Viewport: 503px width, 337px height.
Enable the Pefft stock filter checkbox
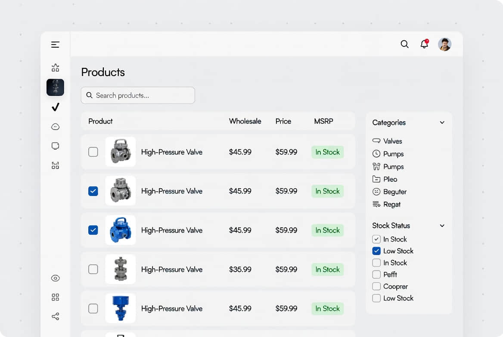coord(376,275)
